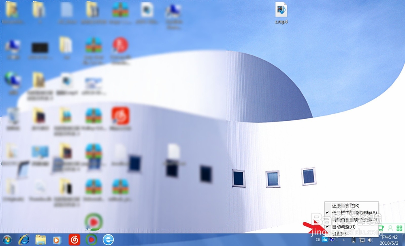Open language bar help question-mark icon
Screen dimensions: 405x246
pyautogui.click(x=331, y=240)
